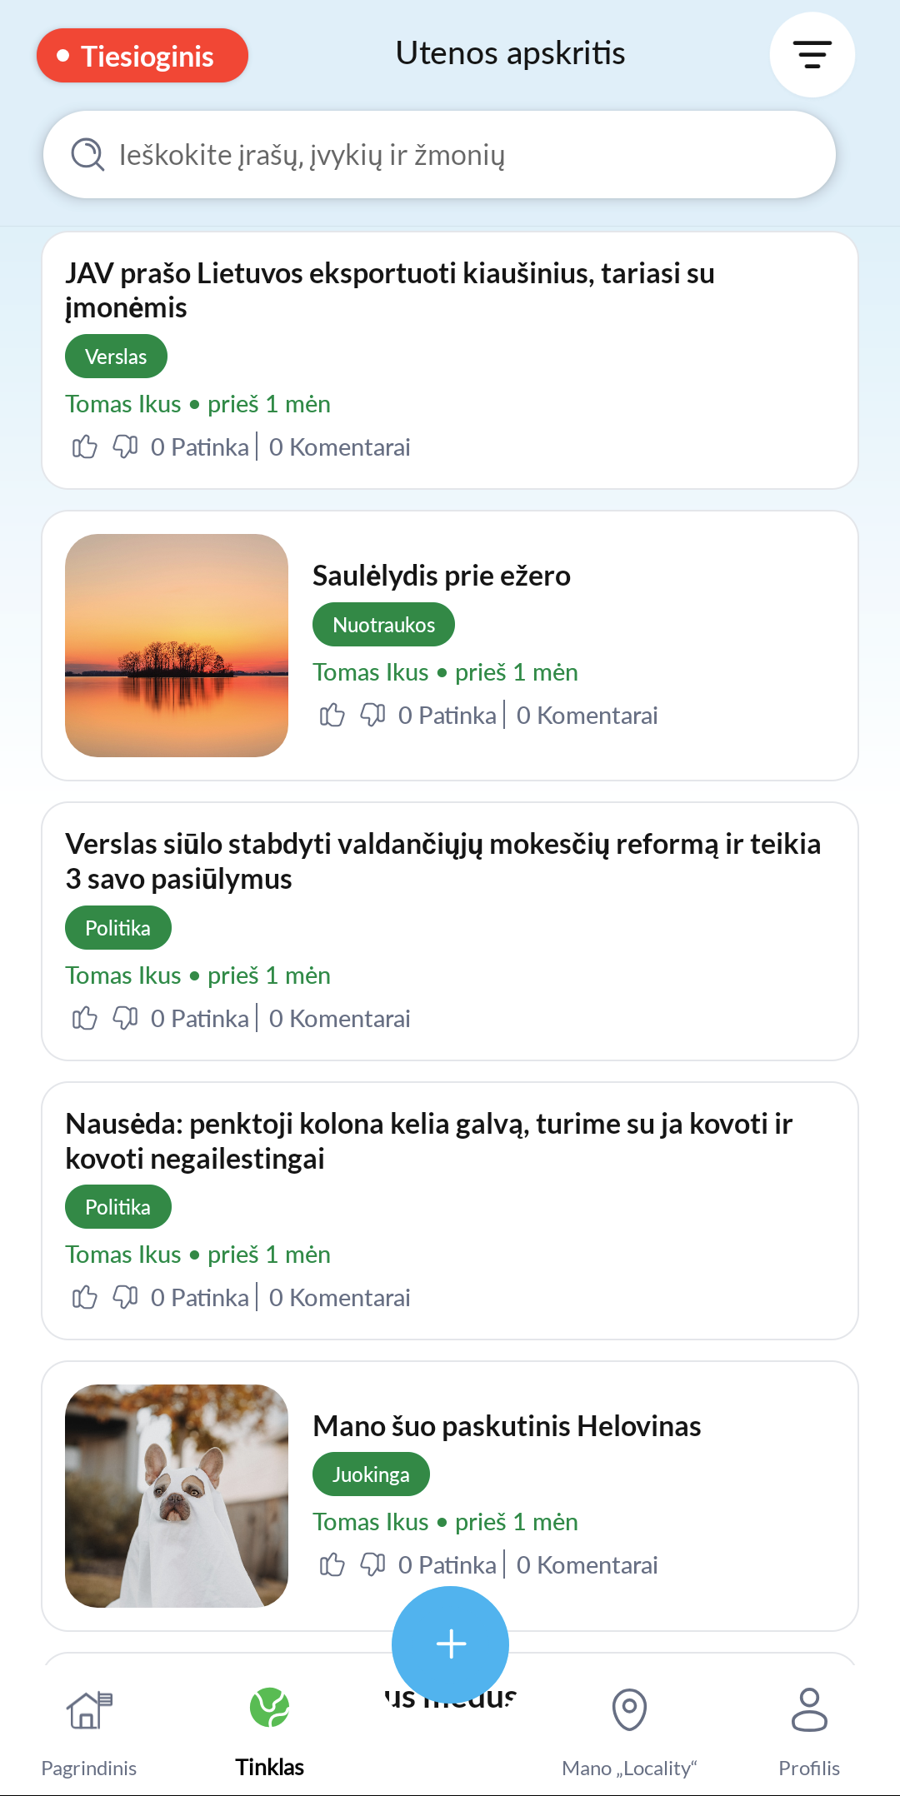This screenshot has width=900, height=1796.
Task: Focus the search posts input field
Action: coord(467,155)
